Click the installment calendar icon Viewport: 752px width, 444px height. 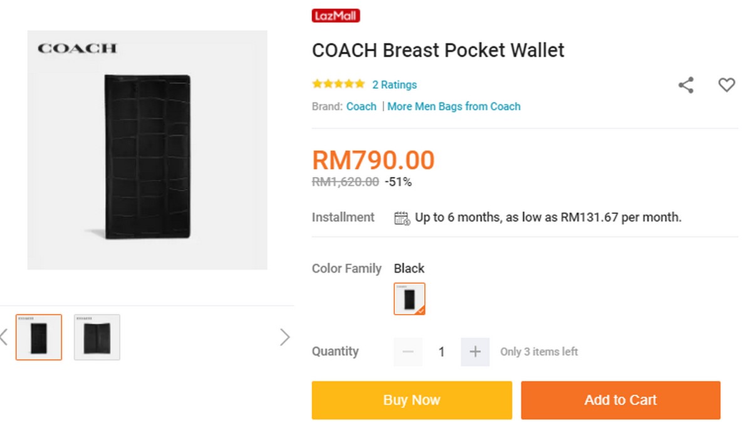(402, 218)
